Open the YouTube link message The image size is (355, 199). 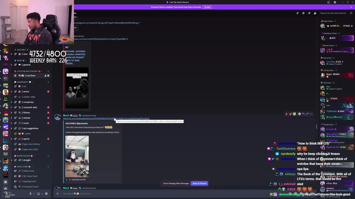(x=101, y=39)
